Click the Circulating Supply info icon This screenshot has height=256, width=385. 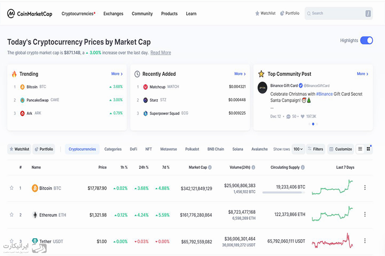point(303,167)
